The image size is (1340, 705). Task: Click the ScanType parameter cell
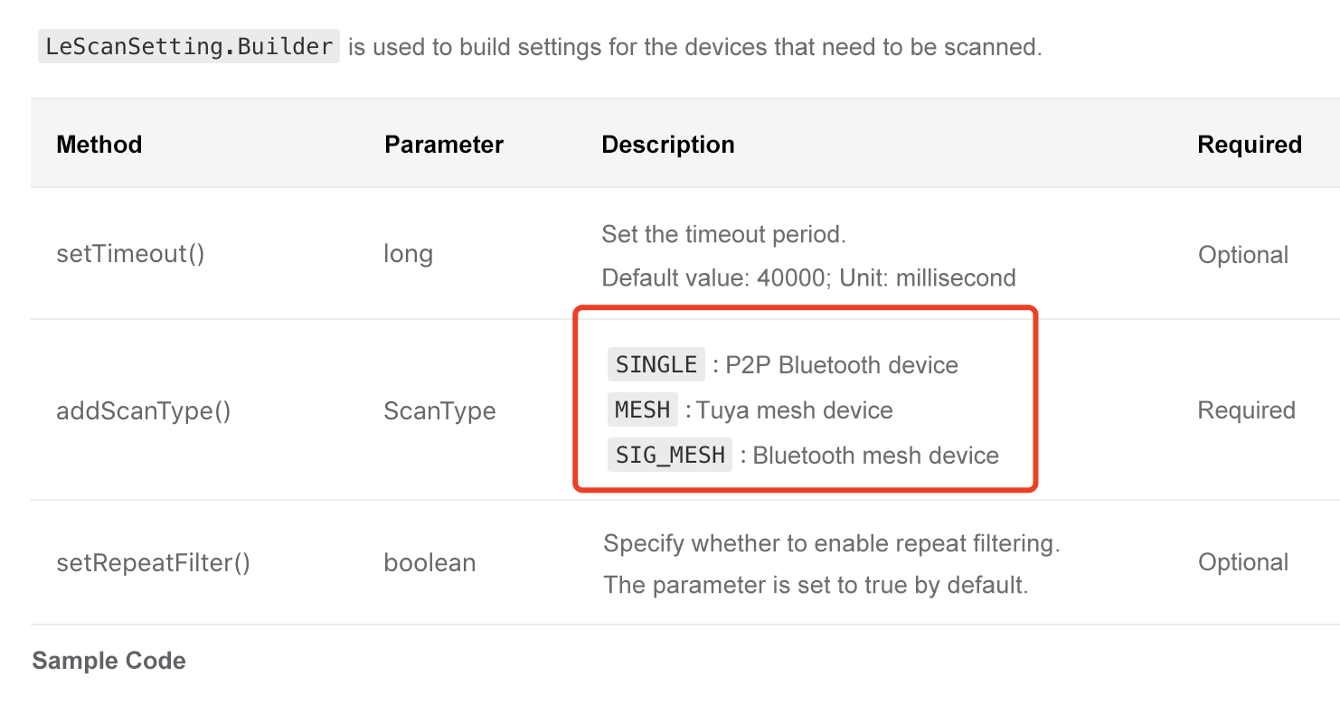pyautogui.click(x=439, y=411)
